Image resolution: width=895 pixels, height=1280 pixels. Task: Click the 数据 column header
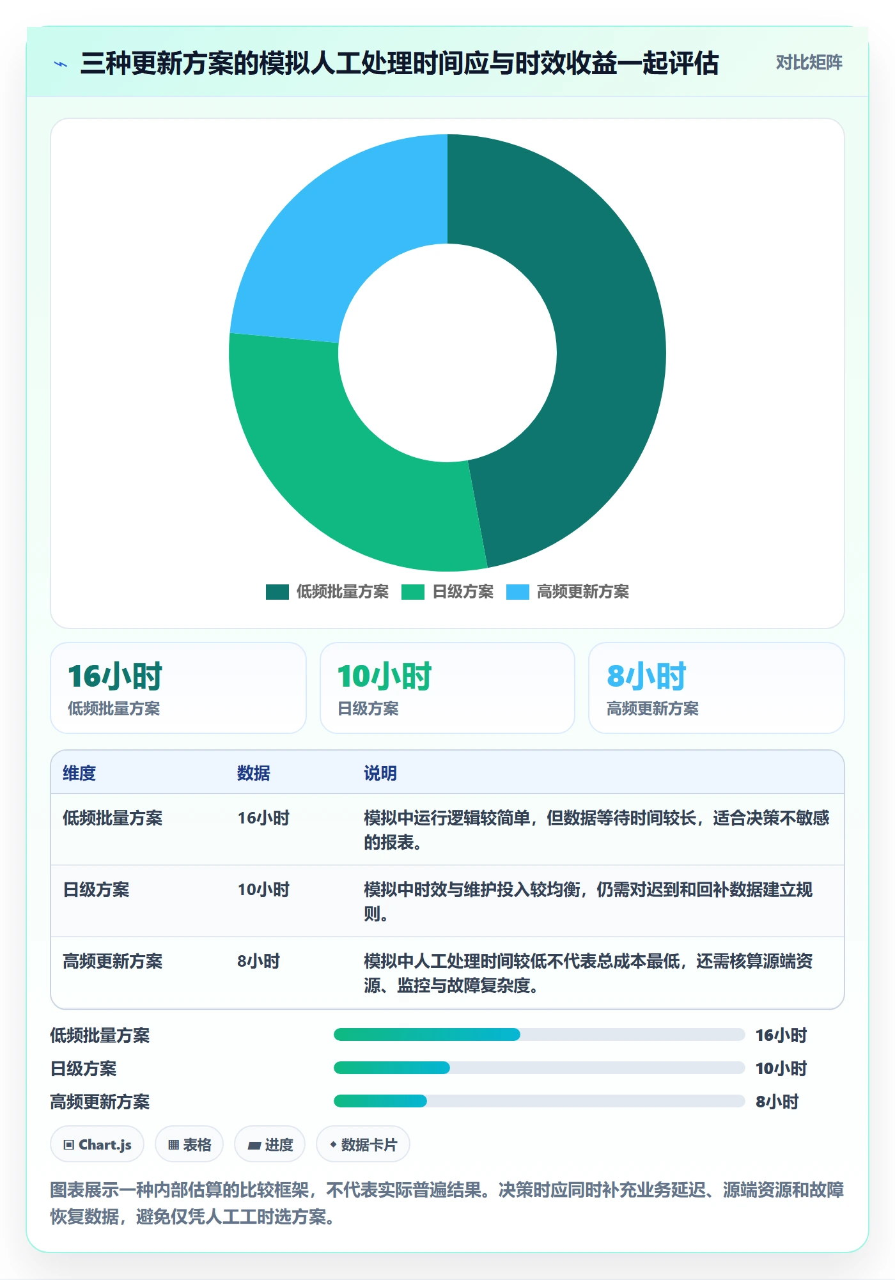tap(254, 773)
